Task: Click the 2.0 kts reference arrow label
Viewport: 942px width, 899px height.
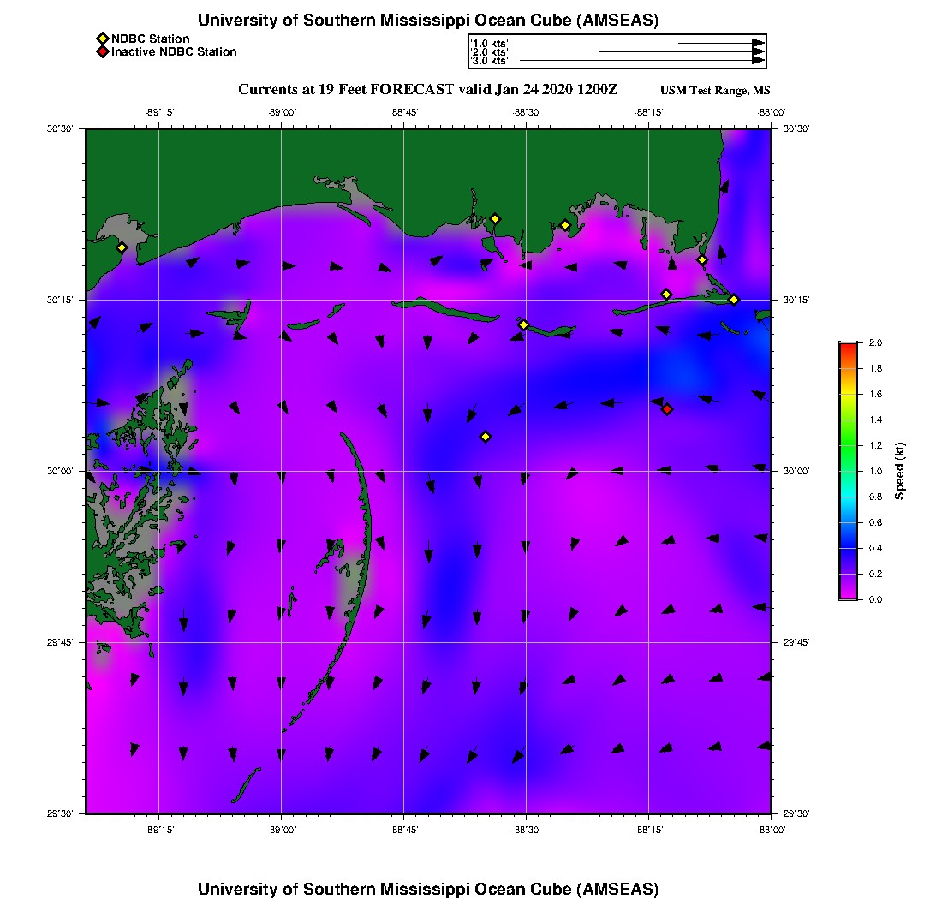Action: coord(491,52)
